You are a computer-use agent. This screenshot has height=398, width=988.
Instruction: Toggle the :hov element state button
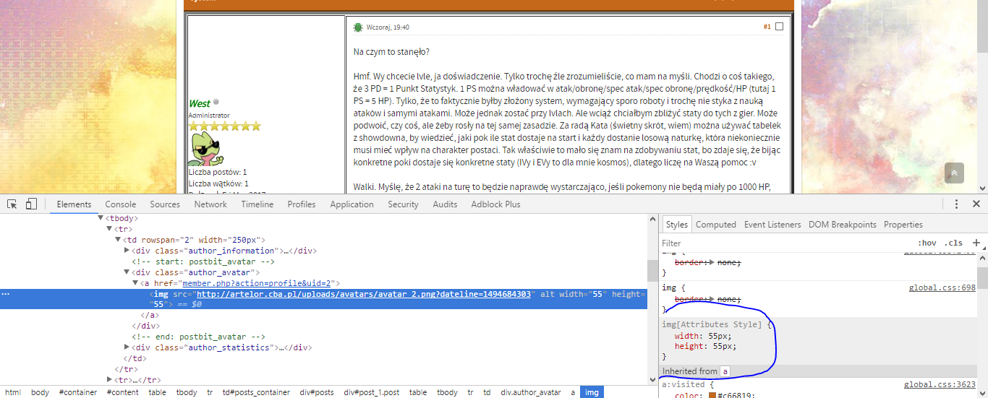(927, 243)
